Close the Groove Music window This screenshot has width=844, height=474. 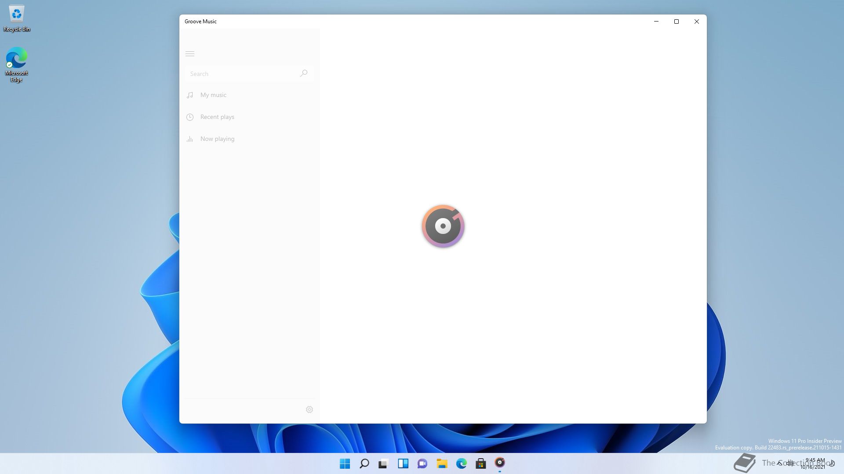[x=697, y=22]
